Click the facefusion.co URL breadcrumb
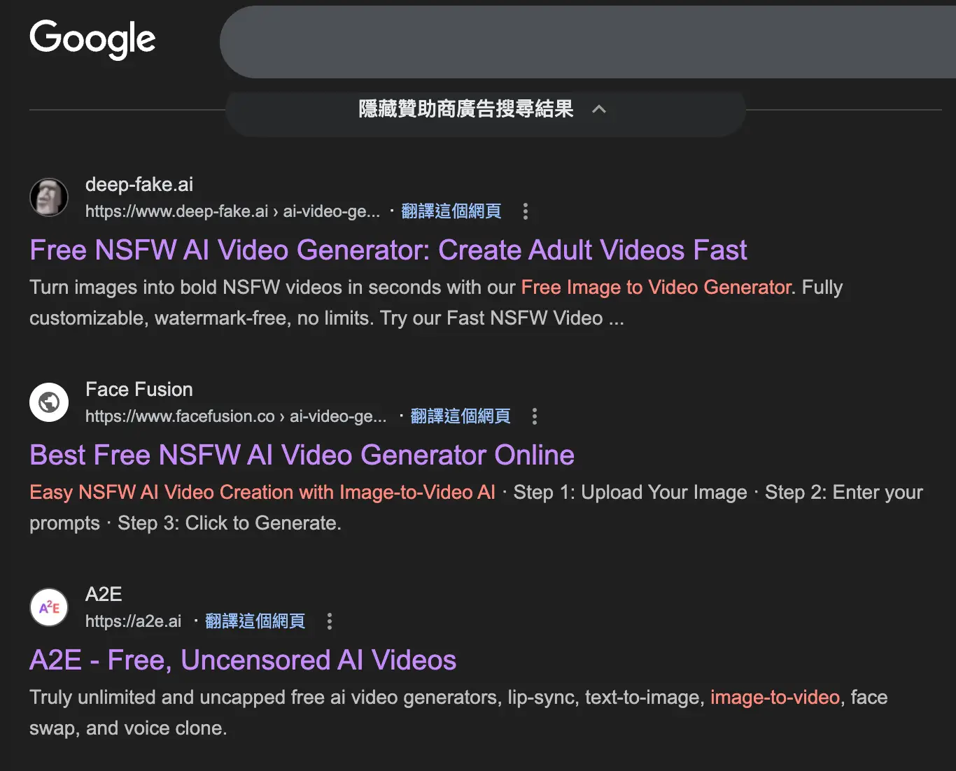Viewport: 956px width, 771px height. [x=236, y=416]
